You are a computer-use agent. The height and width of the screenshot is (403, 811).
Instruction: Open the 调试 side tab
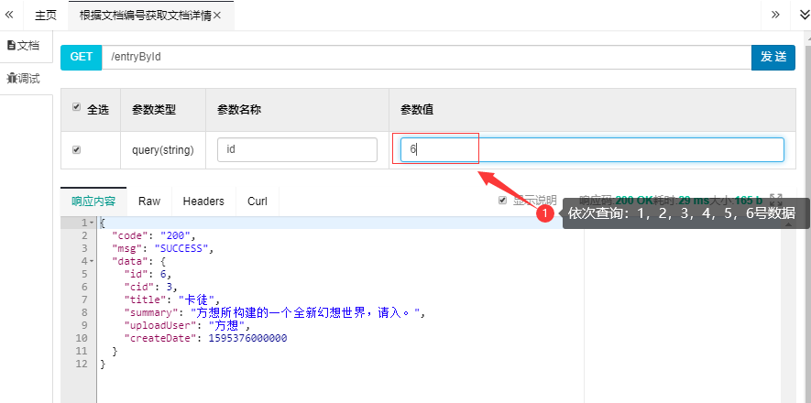23,79
